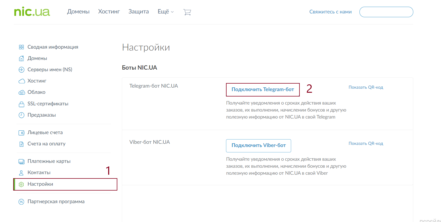Screen dimensions: 441x222
Task: Click the SSL-сертификаты padlock icon
Action: [x=22, y=104]
